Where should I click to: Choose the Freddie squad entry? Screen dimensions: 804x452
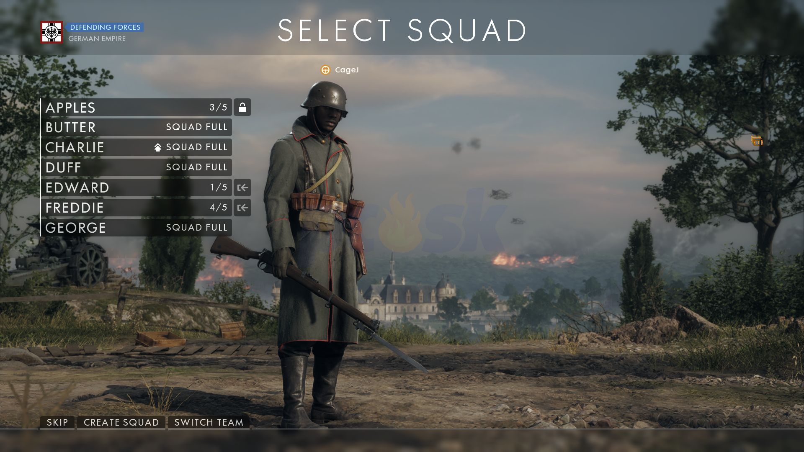pos(137,208)
